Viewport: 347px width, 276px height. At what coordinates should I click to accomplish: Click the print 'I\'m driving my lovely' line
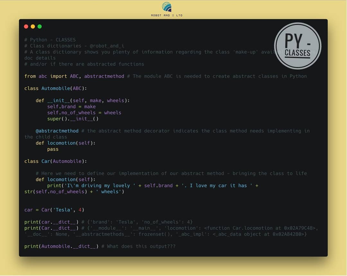[x=153, y=186]
